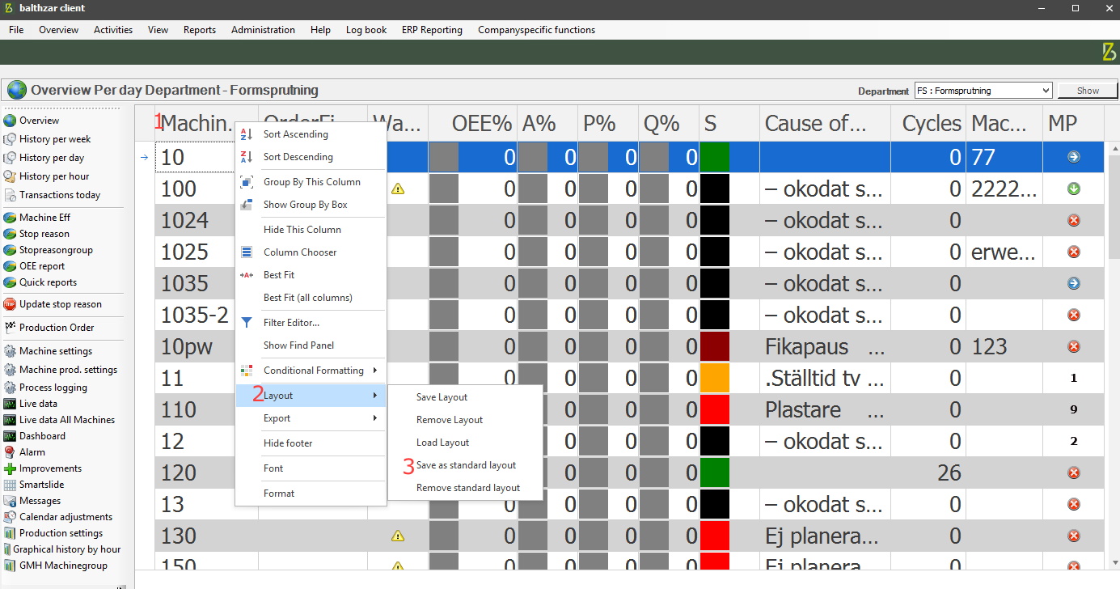Select the Messages icon in the sidebar
Image resolution: width=1120 pixels, height=589 pixels.
[x=11, y=500]
